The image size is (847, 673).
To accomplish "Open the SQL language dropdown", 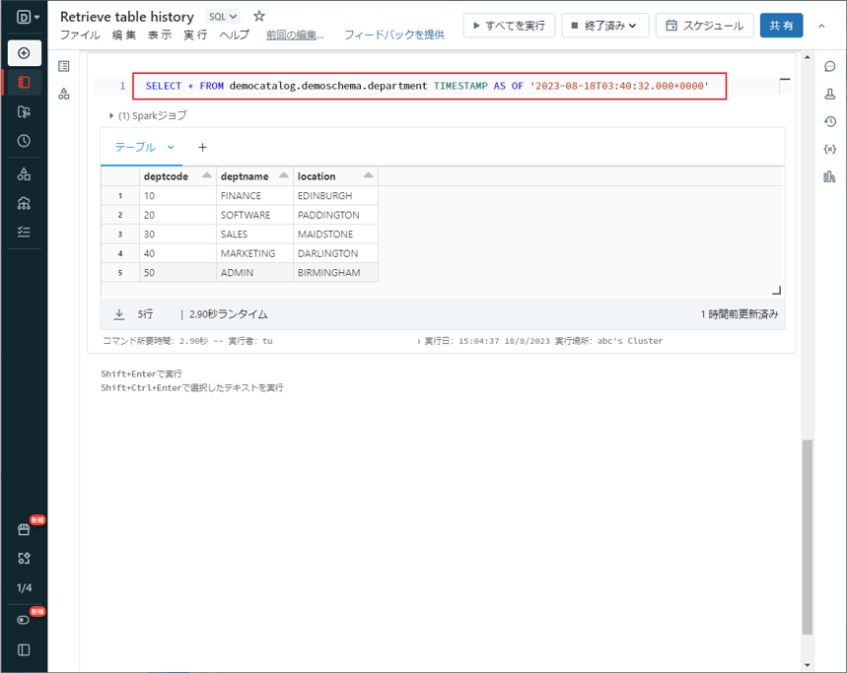I will [223, 17].
